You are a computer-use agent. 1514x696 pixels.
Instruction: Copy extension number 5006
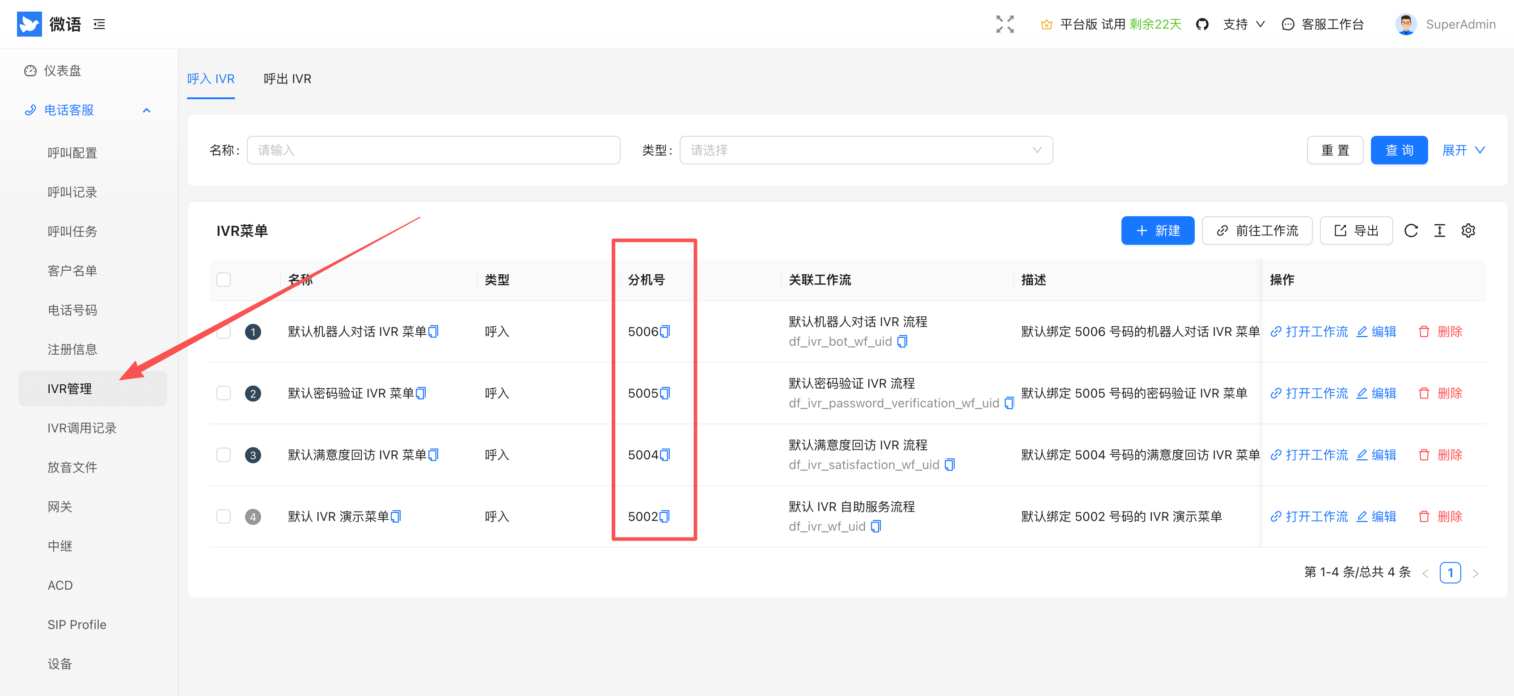(665, 332)
